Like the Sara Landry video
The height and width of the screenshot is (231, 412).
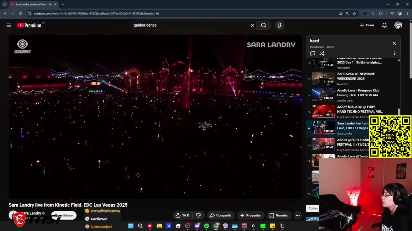point(182,215)
